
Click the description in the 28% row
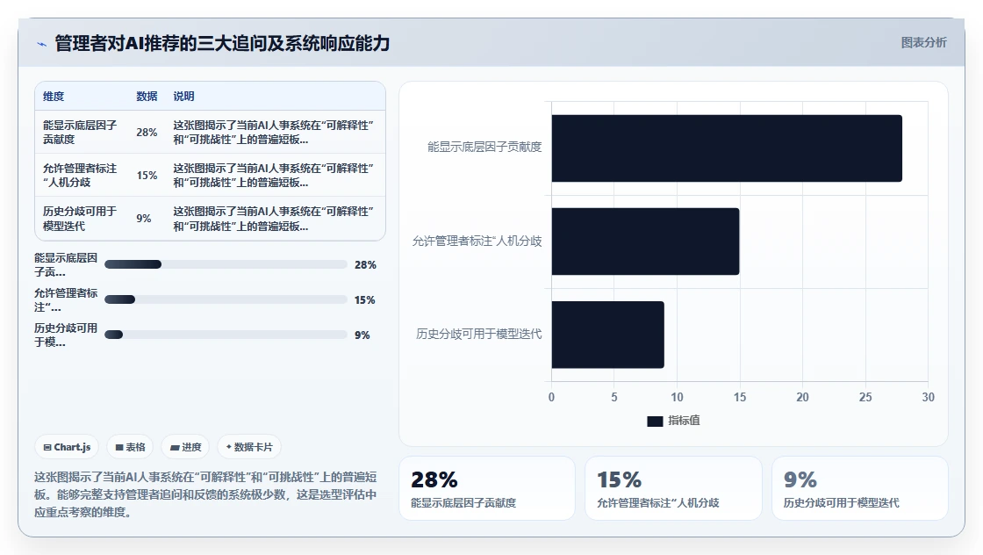[273, 133]
